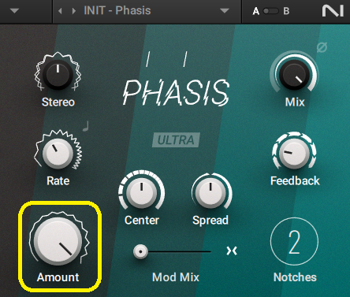Click the Spread knob
The image size is (350, 297).
coord(210,192)
